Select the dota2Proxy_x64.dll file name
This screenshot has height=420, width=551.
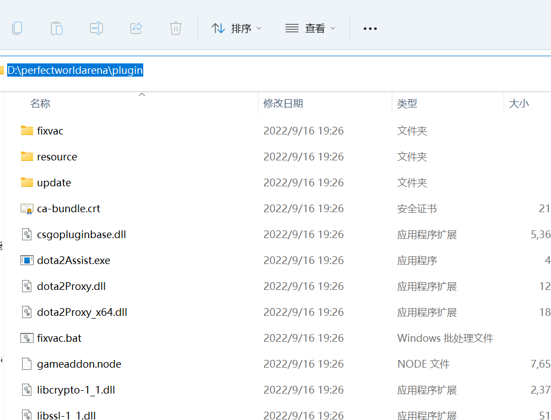[82, 313]
